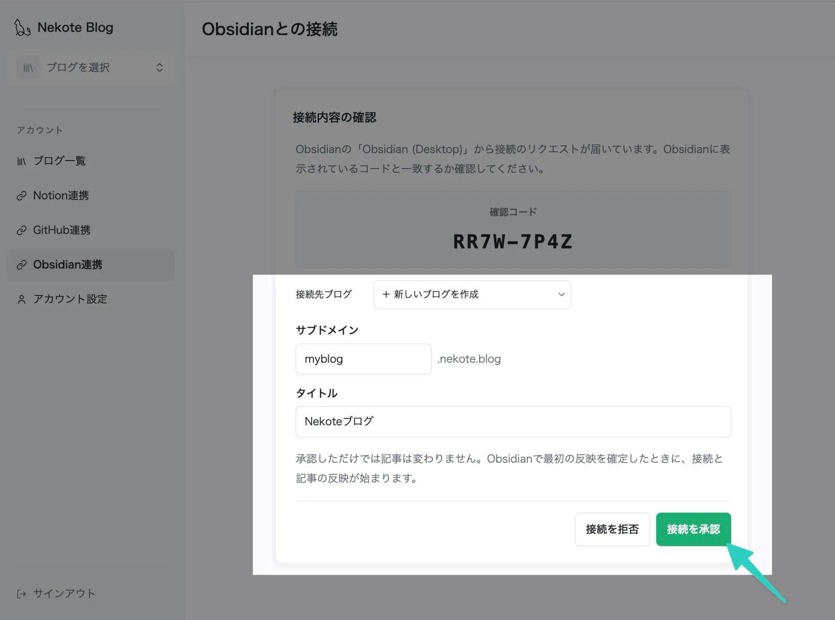Image resolution: width=835 pixels, height=620 pixels.
Task: Go to Notion連携 page
Action: [x=91, y=196]
